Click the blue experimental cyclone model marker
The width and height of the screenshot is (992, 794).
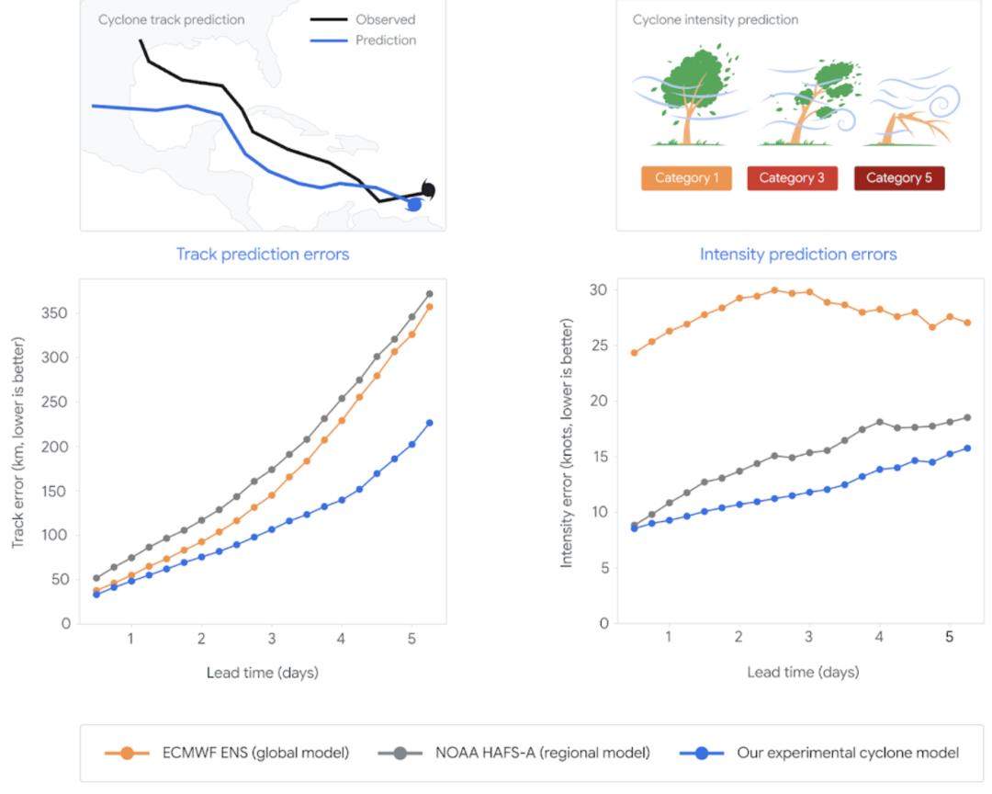tap(702, 753)
